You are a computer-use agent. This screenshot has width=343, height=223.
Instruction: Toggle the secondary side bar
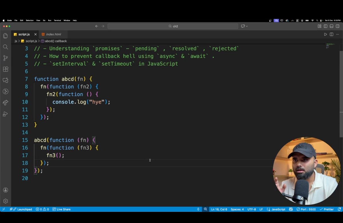point(338,26)
